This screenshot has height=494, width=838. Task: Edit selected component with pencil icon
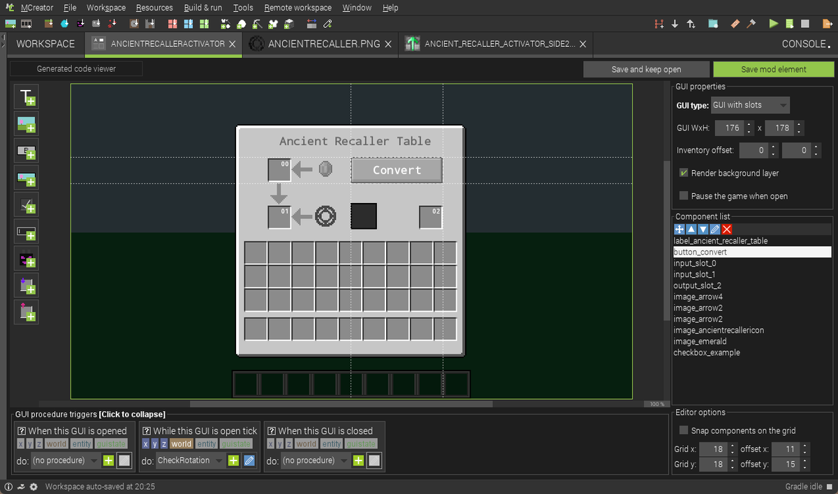tap(714, 229)
